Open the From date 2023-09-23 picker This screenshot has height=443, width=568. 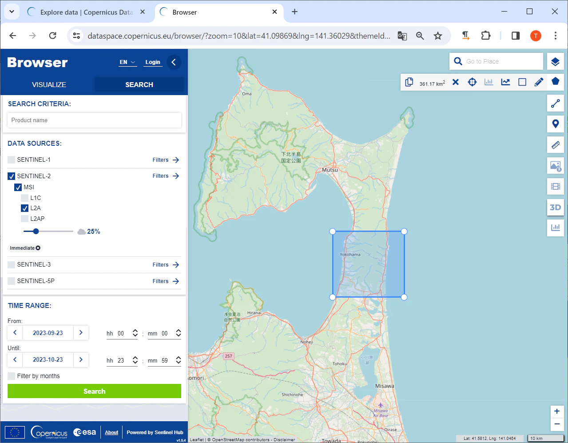pyautogui.click(x=48, y=333)
